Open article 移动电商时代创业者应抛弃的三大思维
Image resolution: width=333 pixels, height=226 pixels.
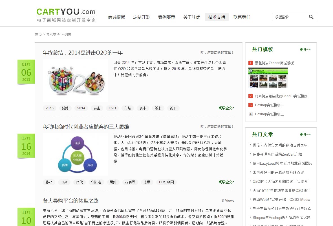pos(86,127)
